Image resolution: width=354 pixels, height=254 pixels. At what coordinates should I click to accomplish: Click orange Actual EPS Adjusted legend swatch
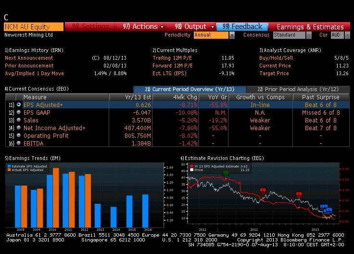pos(9,170)
